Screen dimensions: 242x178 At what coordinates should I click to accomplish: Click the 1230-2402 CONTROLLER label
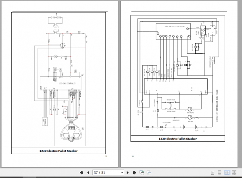[x=67, y=84]
